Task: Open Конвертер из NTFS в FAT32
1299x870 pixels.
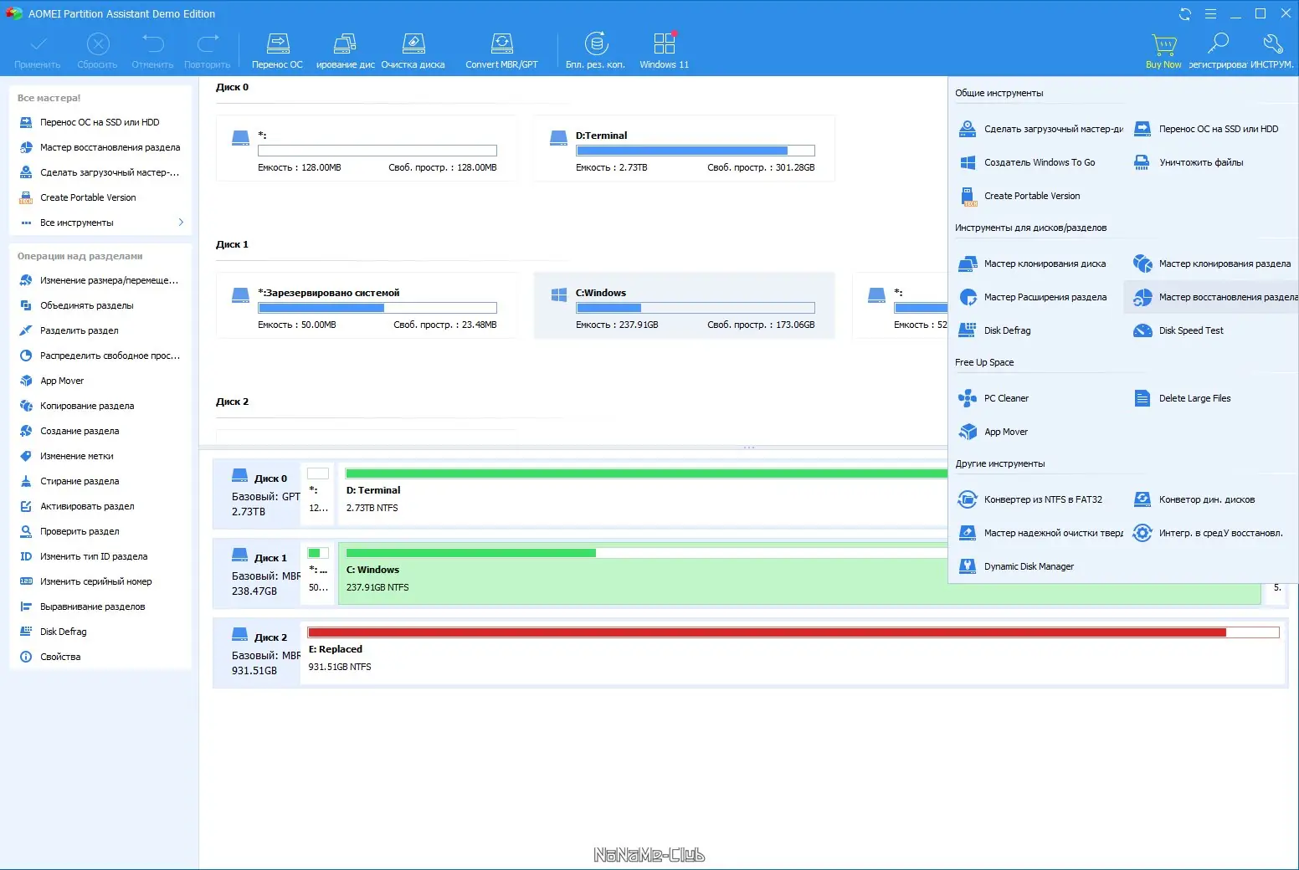Action: 1030,499
